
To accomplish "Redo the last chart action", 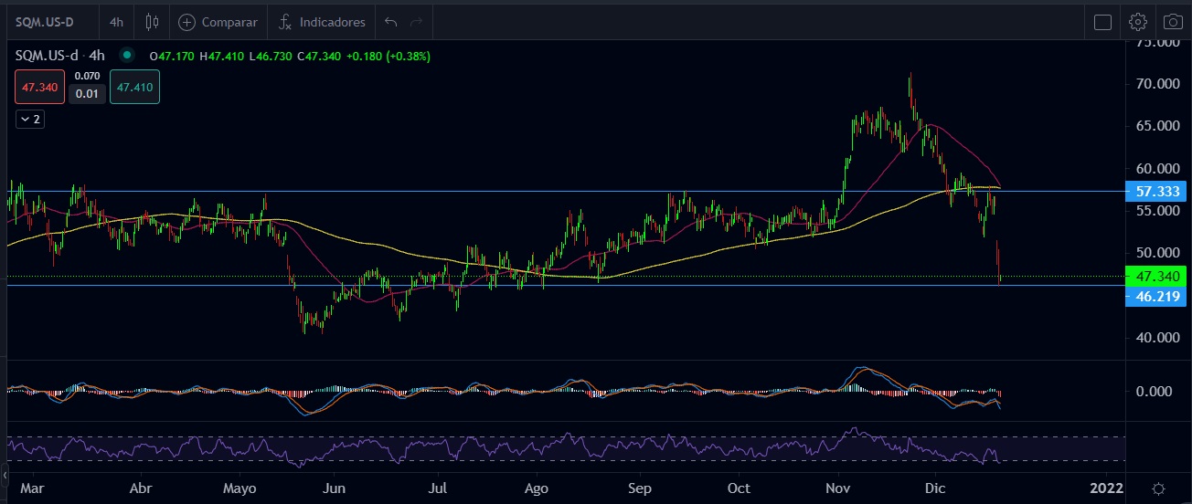I will click(x=417, y=21).
